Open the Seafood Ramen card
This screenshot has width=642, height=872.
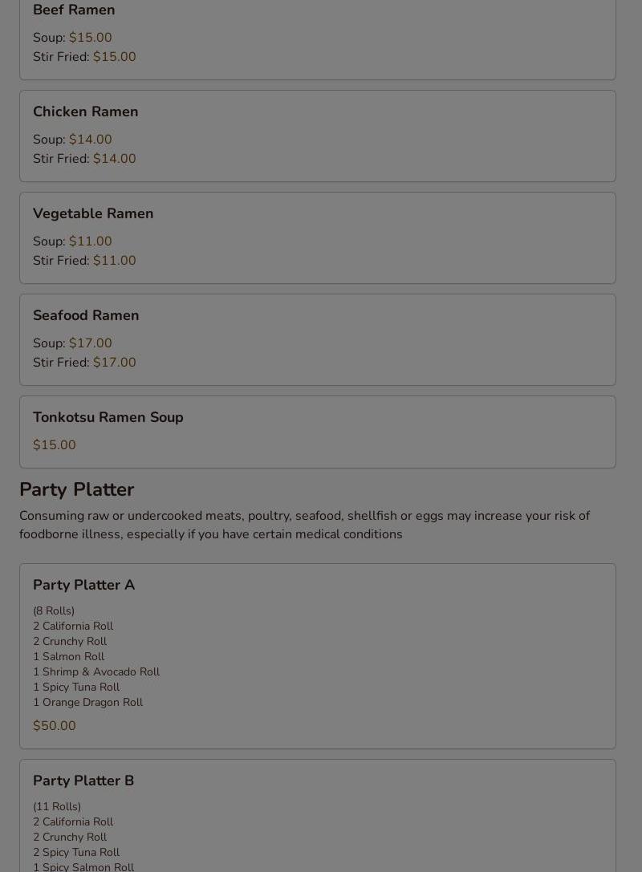318,340
